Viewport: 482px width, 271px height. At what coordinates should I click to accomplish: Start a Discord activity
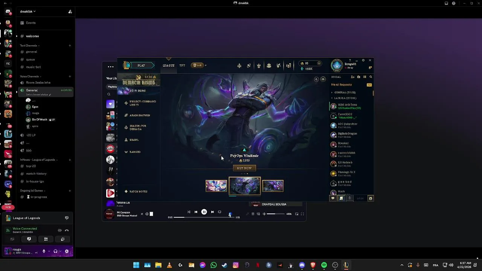46,239
